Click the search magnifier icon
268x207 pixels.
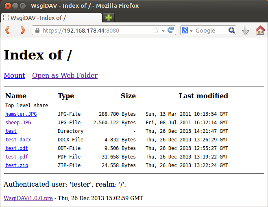click(232, 30)
